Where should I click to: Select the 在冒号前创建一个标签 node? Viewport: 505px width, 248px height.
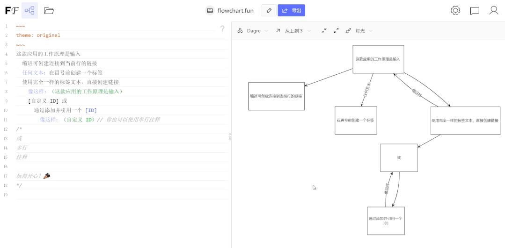point(356,120)
